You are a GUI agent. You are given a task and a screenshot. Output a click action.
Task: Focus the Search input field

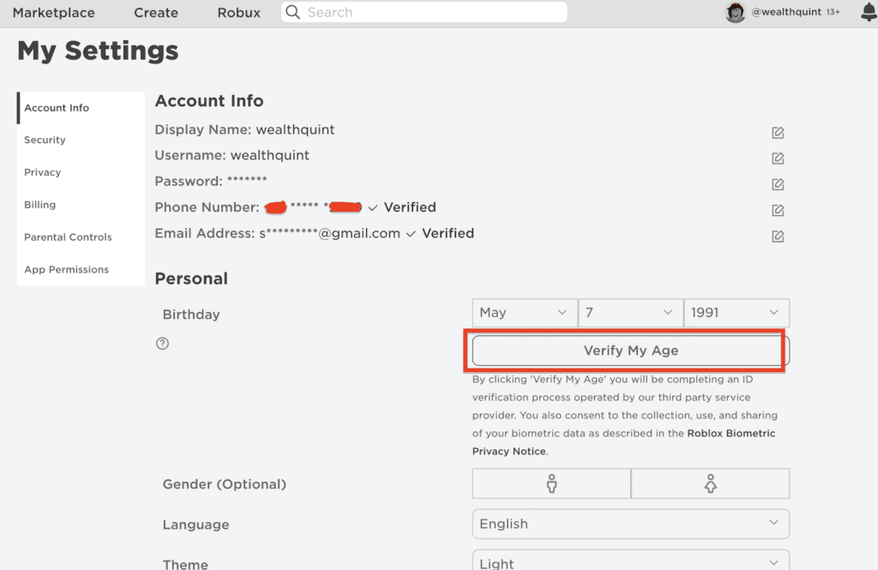click(424, 12)
